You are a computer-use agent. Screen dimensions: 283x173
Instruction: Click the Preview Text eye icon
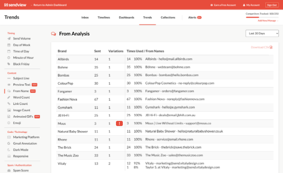[9, 84]
